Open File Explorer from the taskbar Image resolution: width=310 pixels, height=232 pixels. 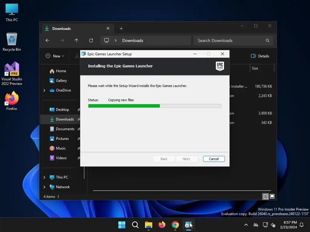point(148,225)
